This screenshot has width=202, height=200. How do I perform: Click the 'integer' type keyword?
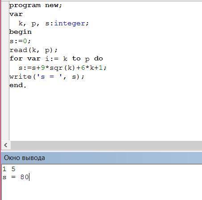(x=70, y=23)
